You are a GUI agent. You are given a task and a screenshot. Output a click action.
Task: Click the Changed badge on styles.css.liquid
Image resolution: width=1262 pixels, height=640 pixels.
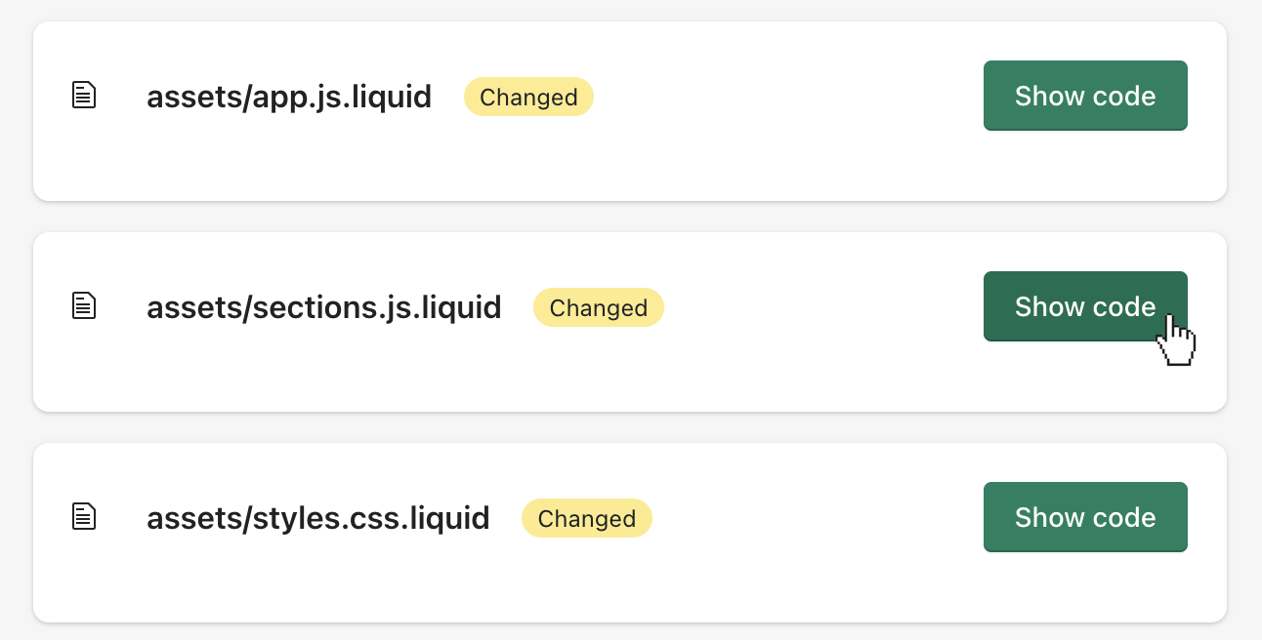[586, 519]
